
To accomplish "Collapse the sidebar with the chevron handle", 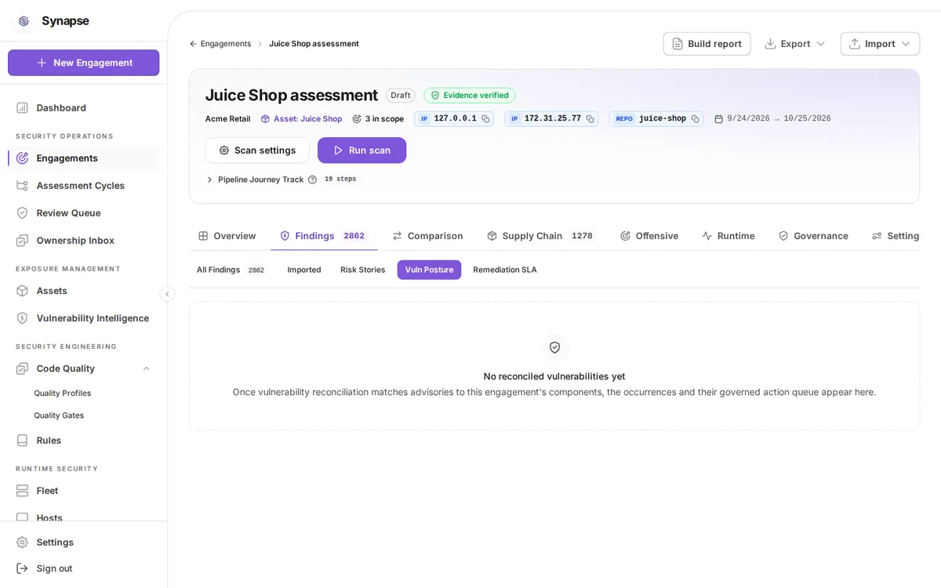I will pos(167,294).
